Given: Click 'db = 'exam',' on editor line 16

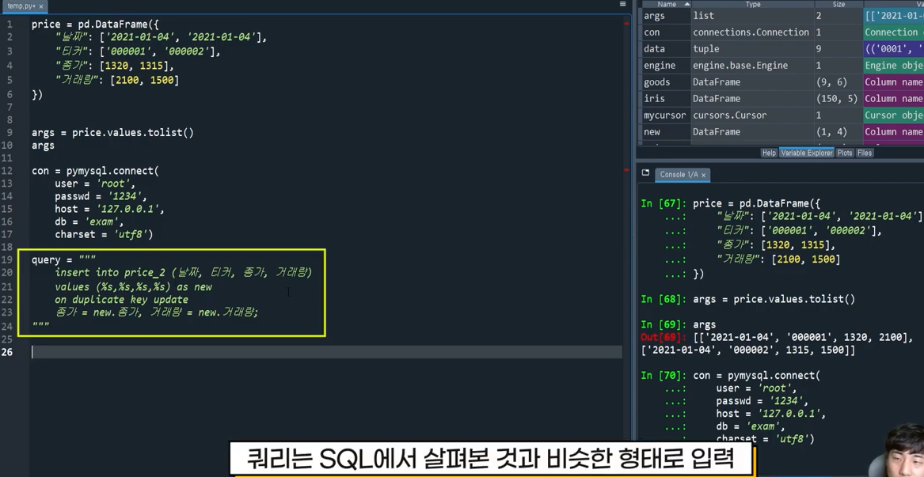Looking at the screenshot, I should coord(89,222).
